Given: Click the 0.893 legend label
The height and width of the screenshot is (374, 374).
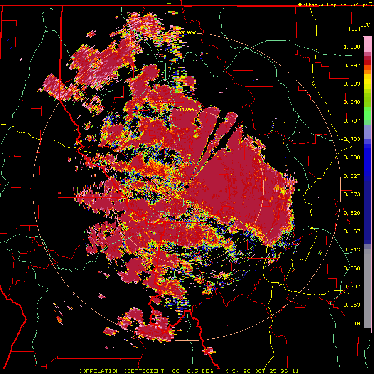Looking at the screenshot, I should coord(352,84).
